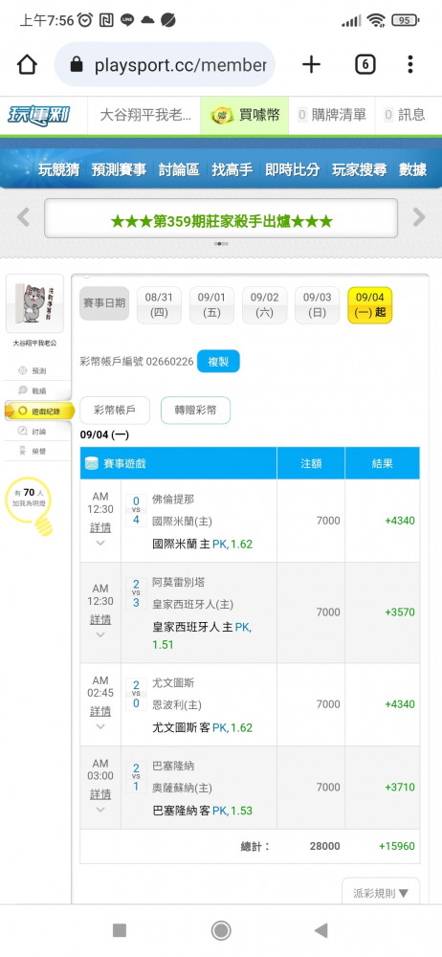Select the 09/03 (日) date tab
Viewport: 442px width, 957px height.
pyautogui.click(x=318, y=306)
